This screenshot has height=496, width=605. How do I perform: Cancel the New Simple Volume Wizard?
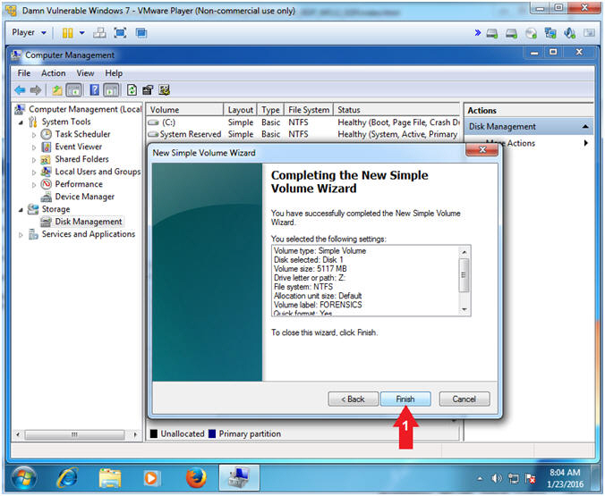coord(464,399)
